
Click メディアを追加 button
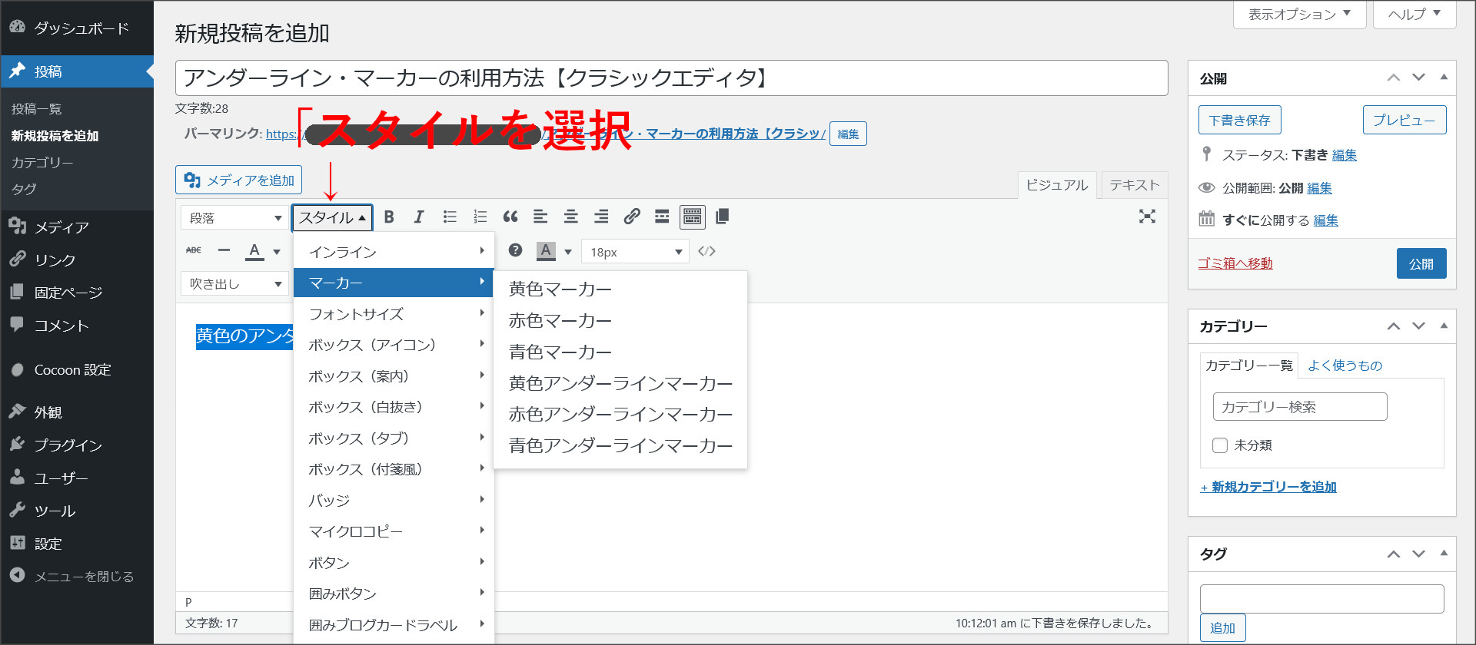click(238, 180)
